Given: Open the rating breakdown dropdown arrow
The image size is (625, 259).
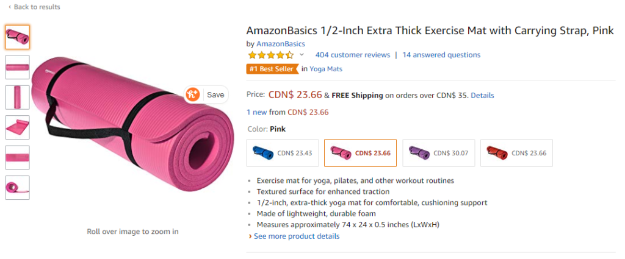Looking at the screenshot, I should tap(302, 55).
